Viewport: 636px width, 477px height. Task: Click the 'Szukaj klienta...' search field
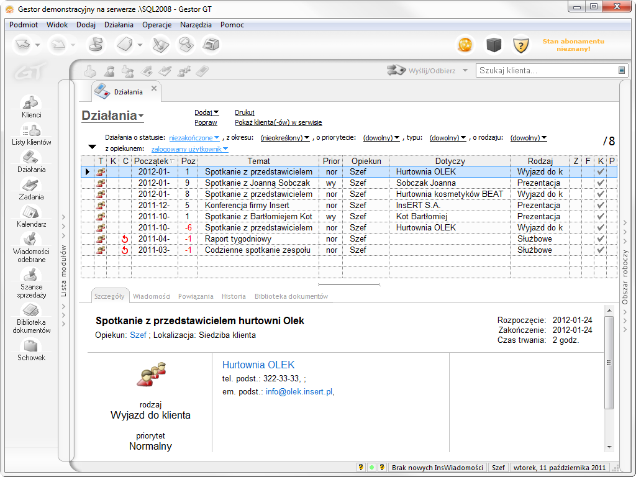[547, 71]
